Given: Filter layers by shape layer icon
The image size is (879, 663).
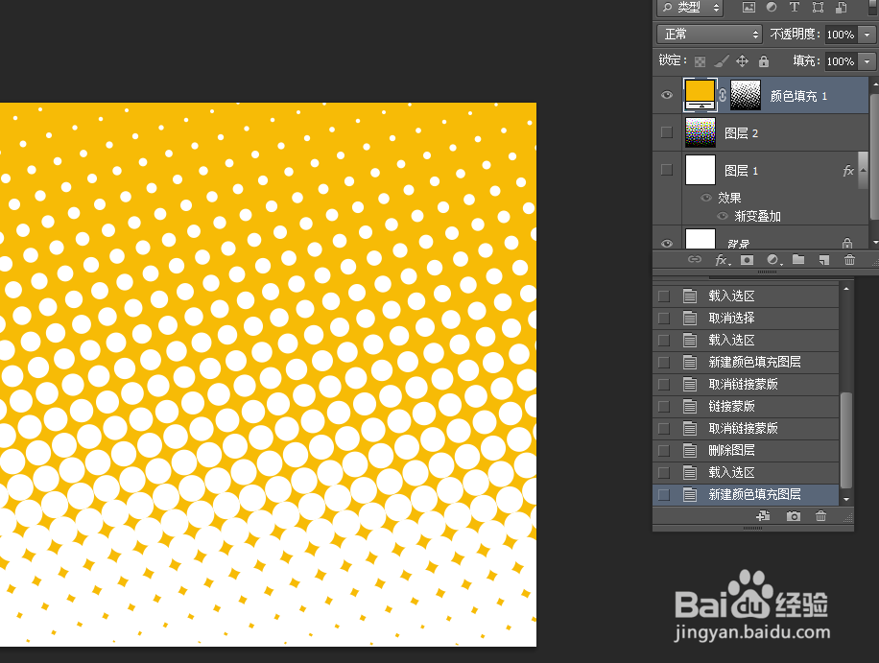Looking at the screenshot, I should [x=818, y=8].
